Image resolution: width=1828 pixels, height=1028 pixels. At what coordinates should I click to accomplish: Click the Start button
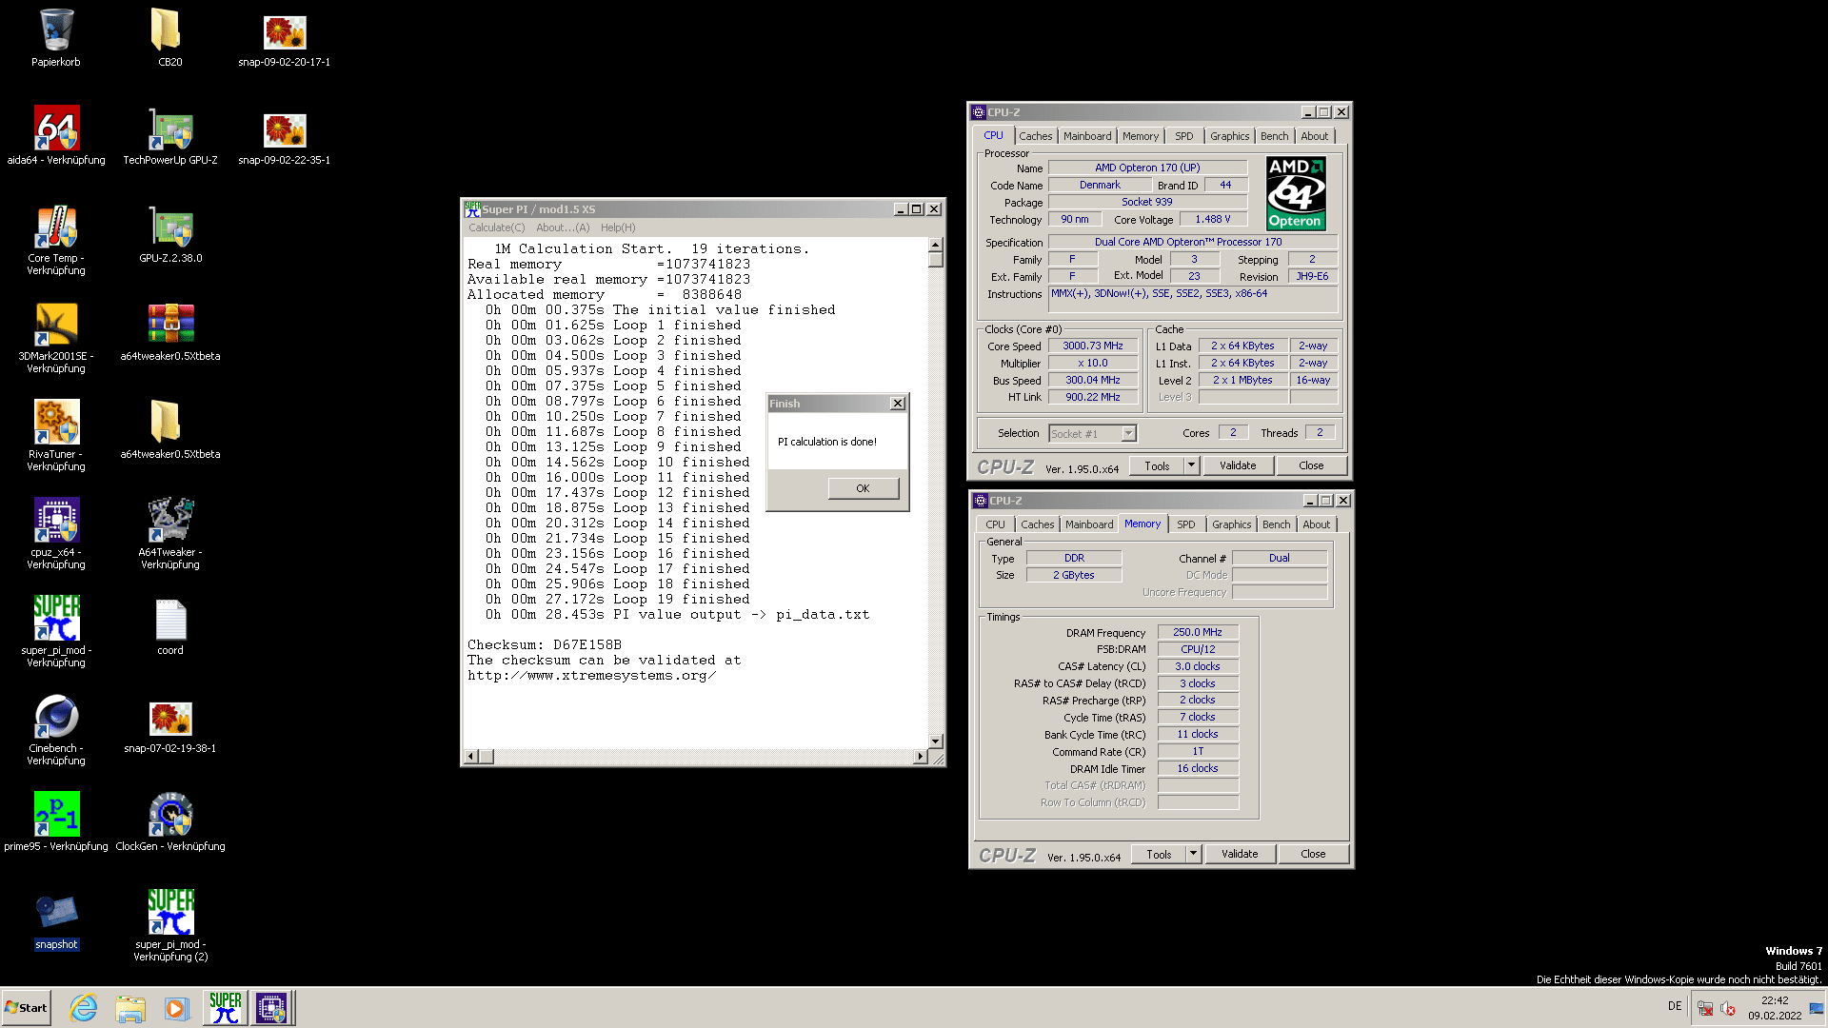[26, 1007]
